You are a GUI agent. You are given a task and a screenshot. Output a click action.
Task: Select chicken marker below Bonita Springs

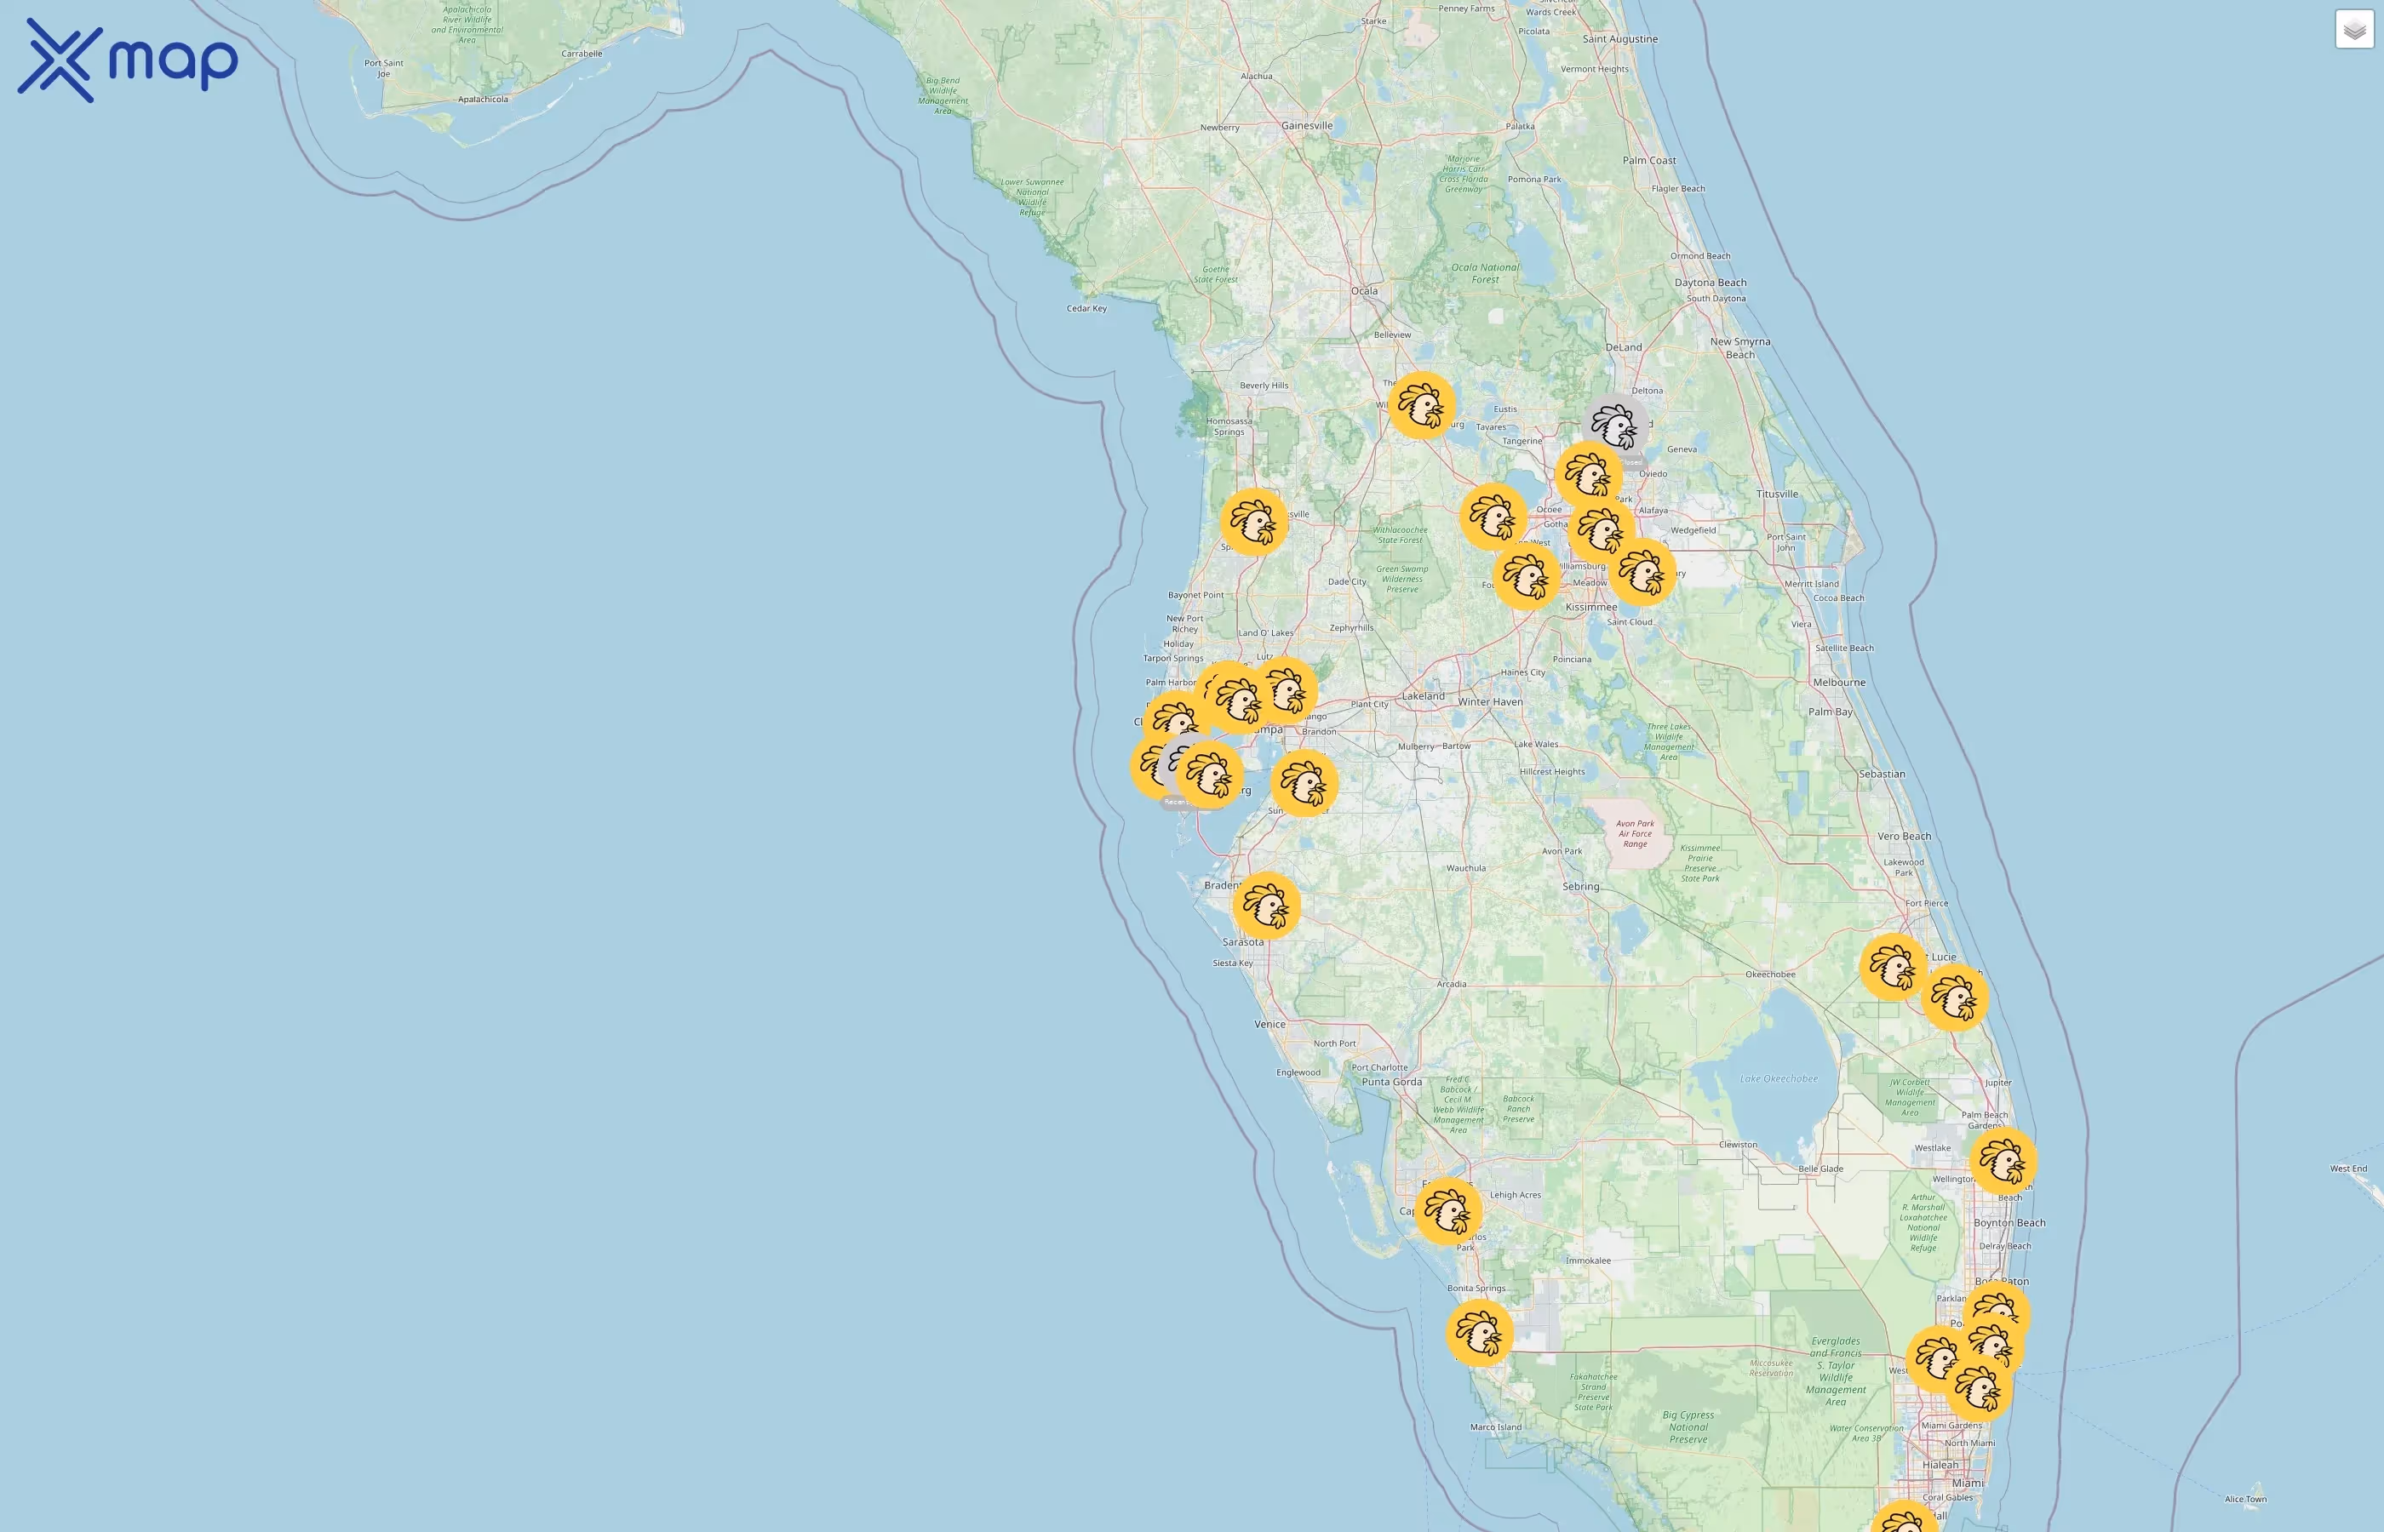coord(1480,1333)
